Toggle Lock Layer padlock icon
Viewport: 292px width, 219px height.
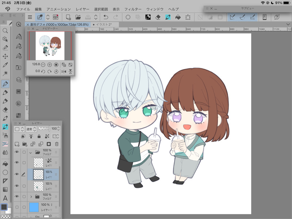pos(39,136)
